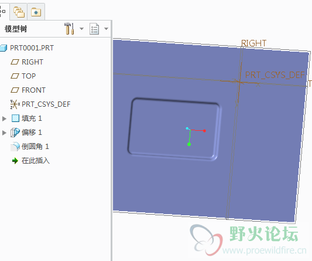The height and width of the screenshot is (261, 312).
Task: Select the model tree tab icon
Action: pyautogui.click(x=2, y=11)
